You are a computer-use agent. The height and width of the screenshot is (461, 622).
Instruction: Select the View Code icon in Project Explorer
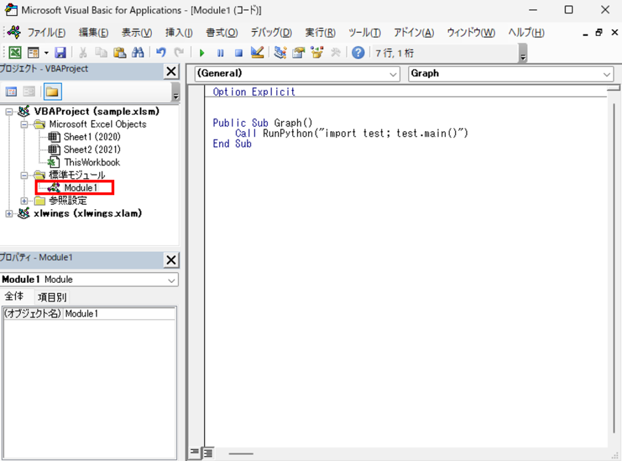click(x=11, y=91)
